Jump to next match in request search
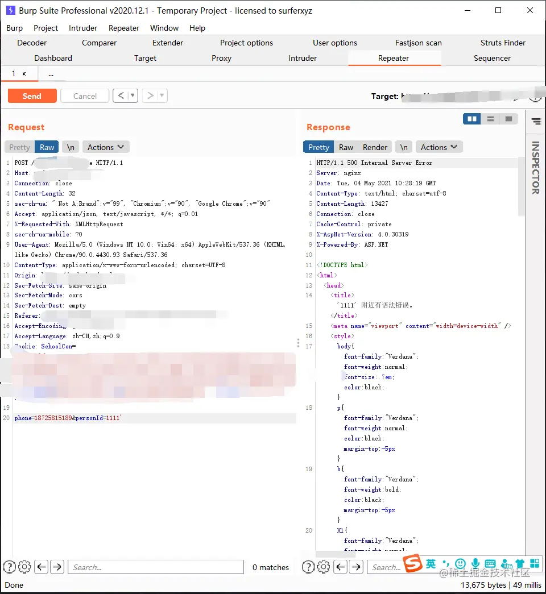The width and height of the screenshot is (546, 594). [57, 567]
